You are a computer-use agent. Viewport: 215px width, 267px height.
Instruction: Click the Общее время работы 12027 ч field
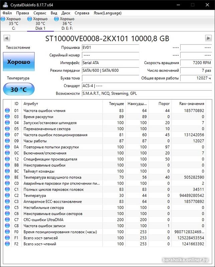click(196, 78)
